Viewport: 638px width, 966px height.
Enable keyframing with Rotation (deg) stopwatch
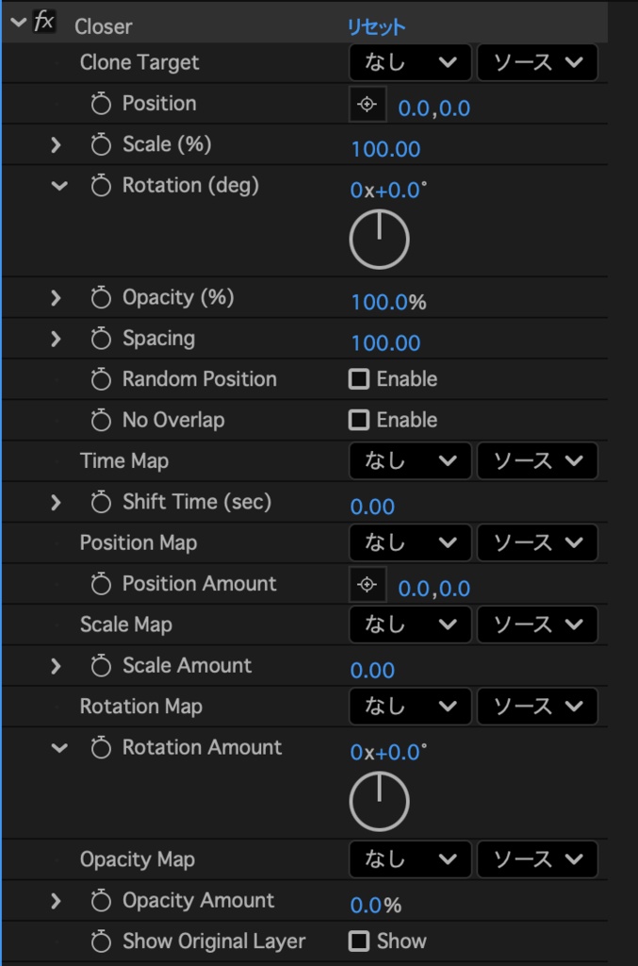click(101, 186)
